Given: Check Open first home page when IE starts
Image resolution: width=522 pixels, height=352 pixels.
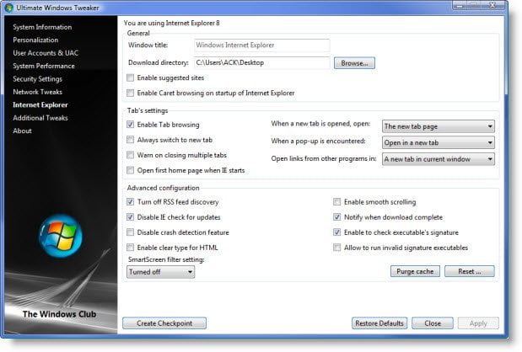Looking at the screenshot, I should click(x=130, y=170).
